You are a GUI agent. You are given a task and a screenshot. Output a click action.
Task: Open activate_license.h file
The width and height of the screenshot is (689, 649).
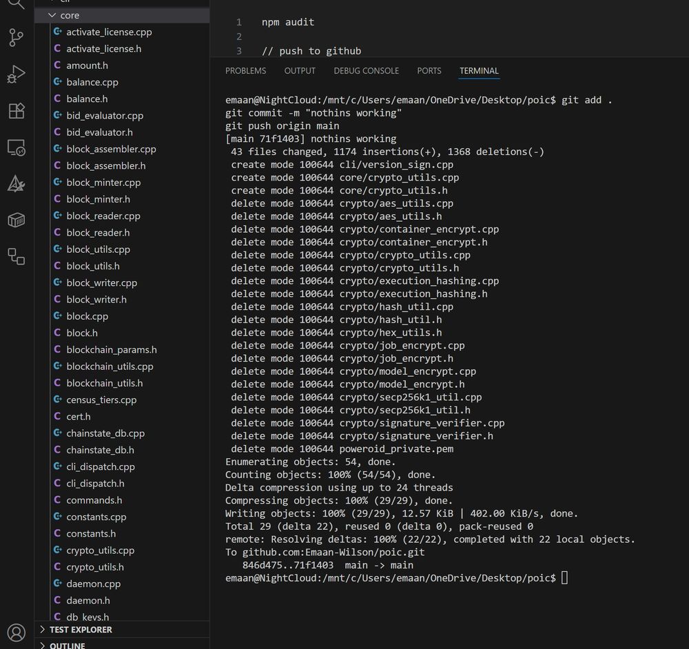[x=122, y=49]
